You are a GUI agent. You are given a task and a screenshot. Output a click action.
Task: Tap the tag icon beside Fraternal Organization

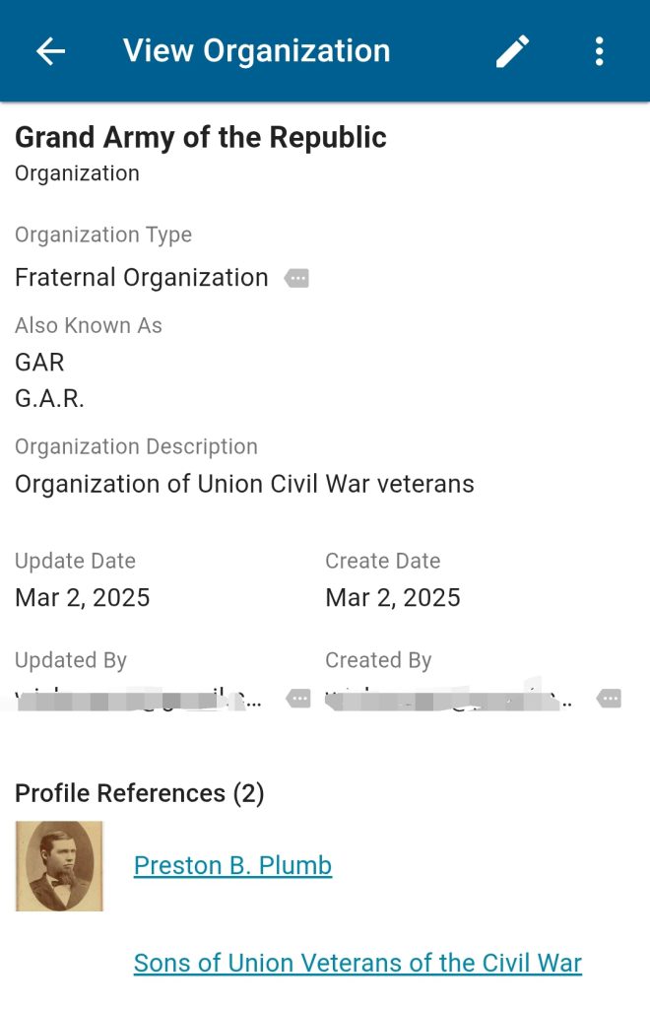click(296, 279)
